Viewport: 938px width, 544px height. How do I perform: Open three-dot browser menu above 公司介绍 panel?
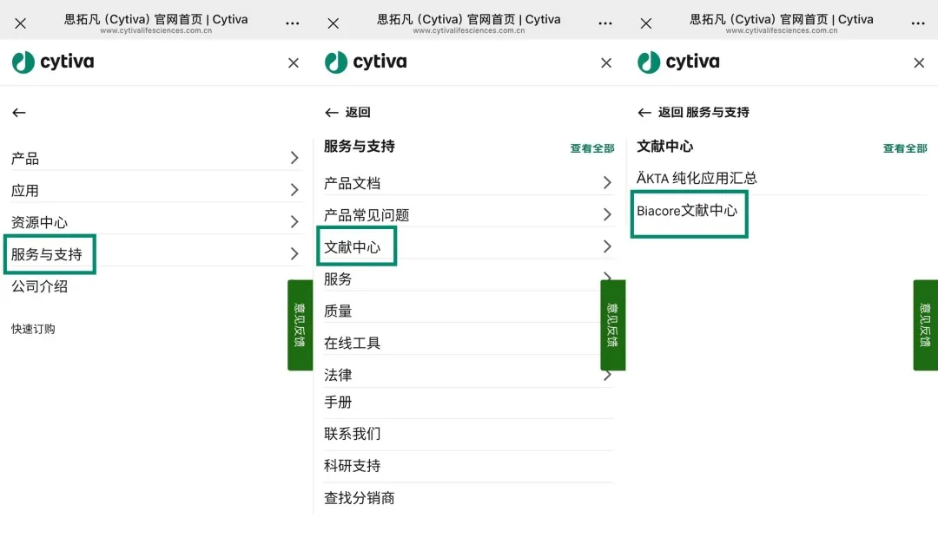(293, 23)
